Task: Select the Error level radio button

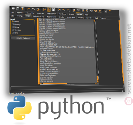Action: (13, 33)
